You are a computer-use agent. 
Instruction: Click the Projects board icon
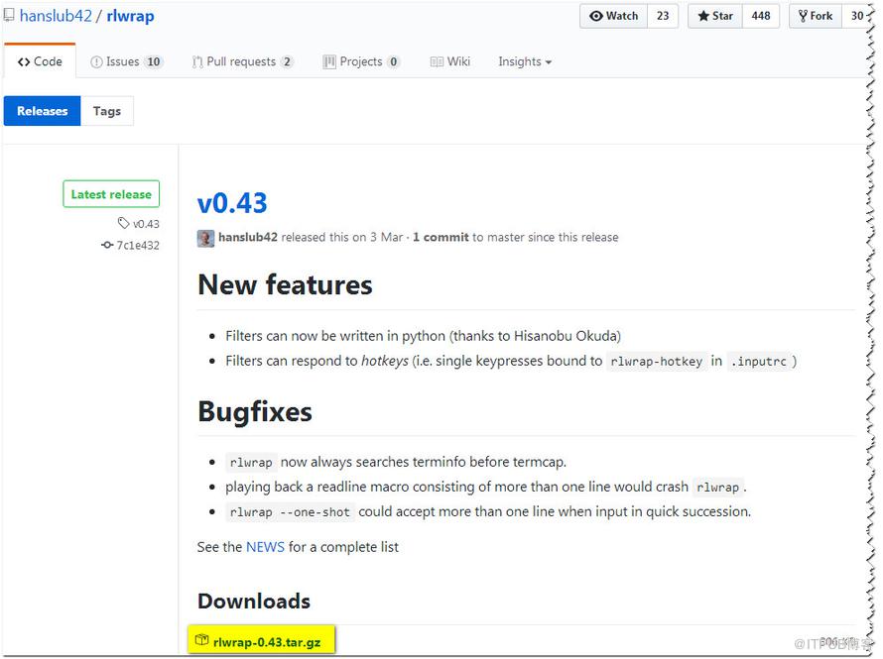coord(328,61)
